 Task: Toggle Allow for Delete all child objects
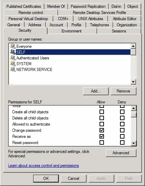point(102,118)
